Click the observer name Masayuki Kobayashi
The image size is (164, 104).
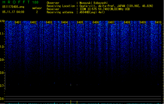pos(94,3)
